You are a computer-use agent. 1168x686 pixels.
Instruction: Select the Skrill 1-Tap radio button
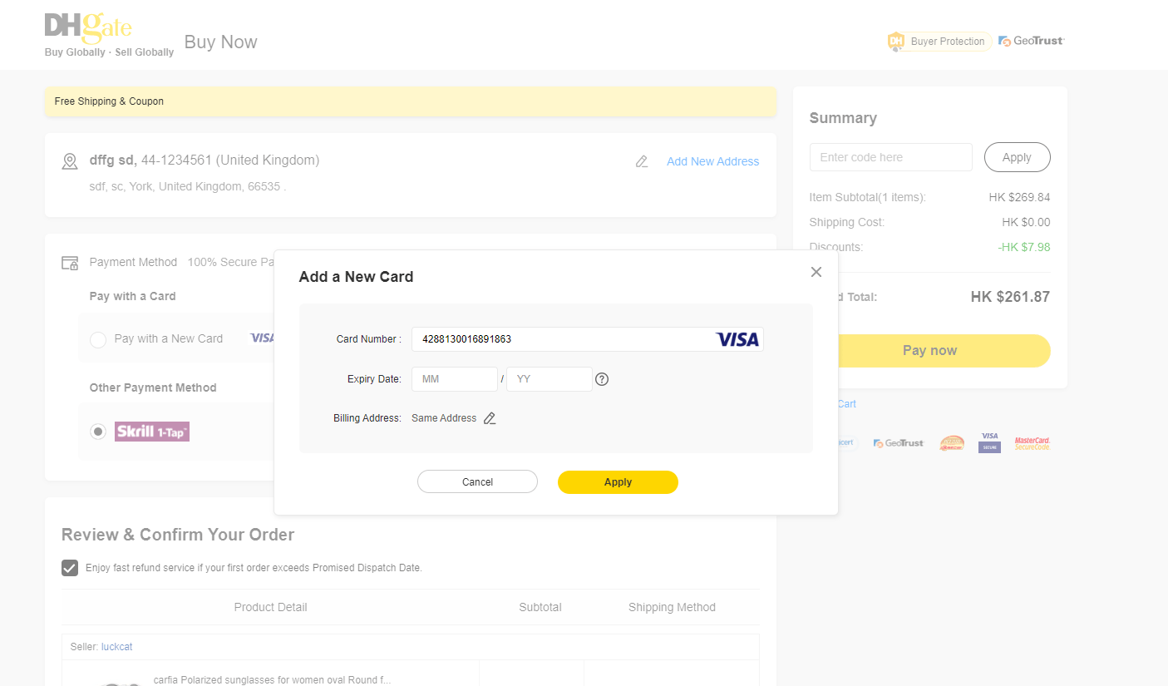[x=98, y=432]
